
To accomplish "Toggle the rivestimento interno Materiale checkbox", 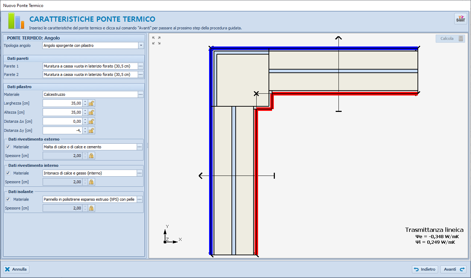I will (8, 173).
